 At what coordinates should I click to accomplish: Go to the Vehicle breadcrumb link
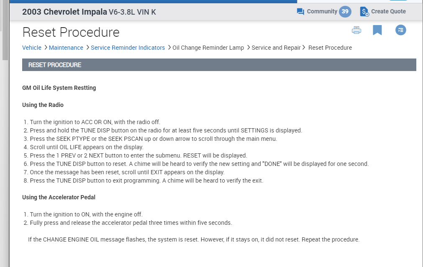(32, 48)
